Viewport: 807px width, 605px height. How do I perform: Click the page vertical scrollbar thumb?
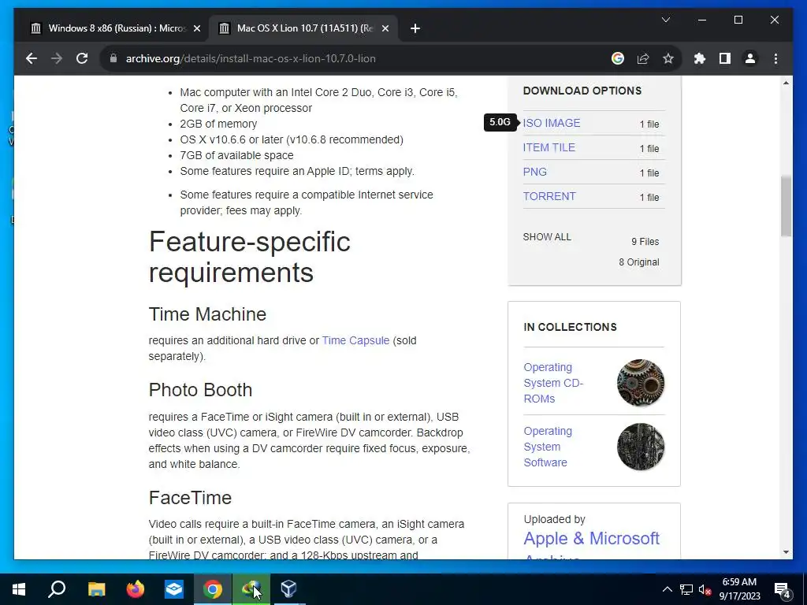(786, 206)
